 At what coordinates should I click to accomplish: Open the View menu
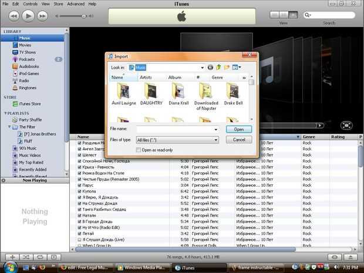point(46,4)
